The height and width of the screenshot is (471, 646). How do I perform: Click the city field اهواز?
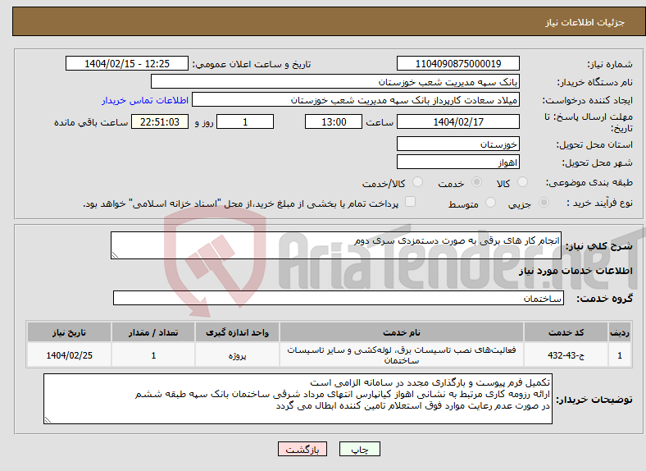click(457, 162)
